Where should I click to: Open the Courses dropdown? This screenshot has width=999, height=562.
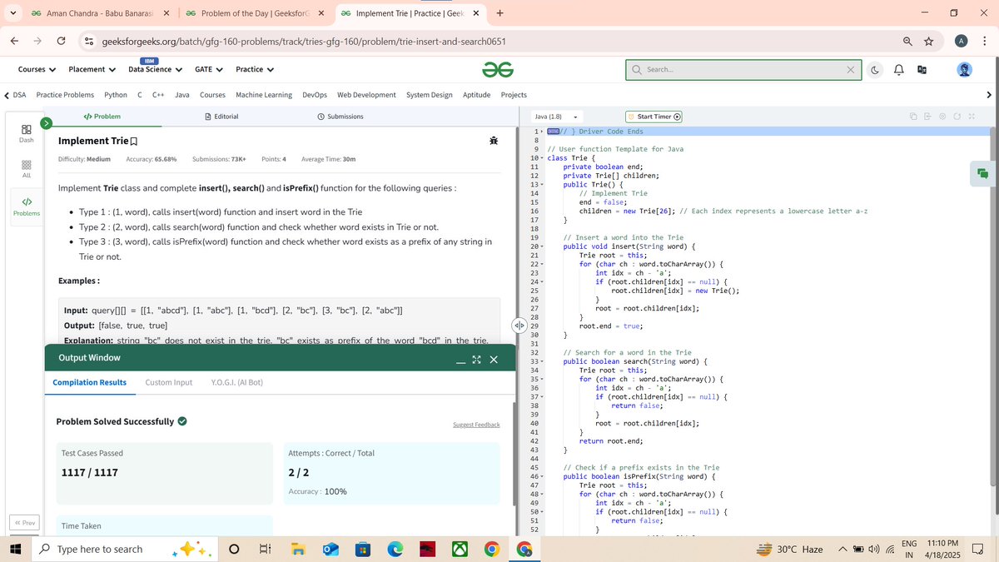coord(37,69)
